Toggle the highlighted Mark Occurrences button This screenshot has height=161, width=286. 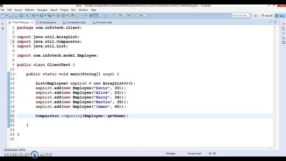click(96, 16)
